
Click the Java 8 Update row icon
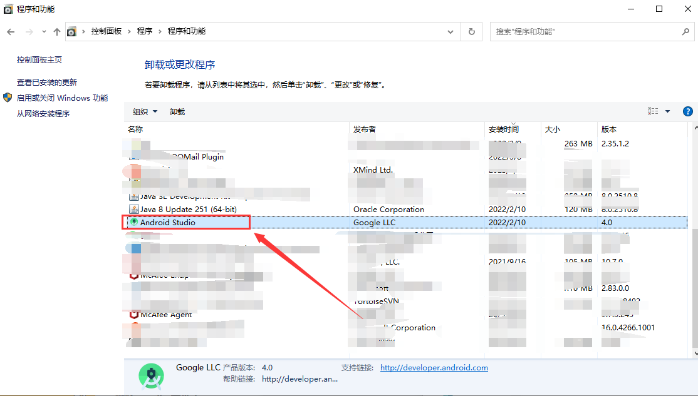134,209
